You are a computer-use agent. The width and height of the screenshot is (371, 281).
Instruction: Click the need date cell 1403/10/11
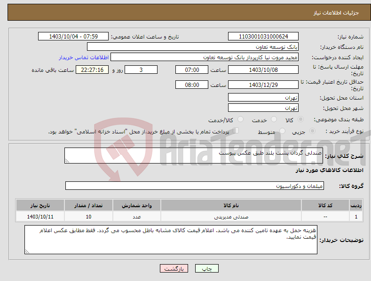pos(40,217)
